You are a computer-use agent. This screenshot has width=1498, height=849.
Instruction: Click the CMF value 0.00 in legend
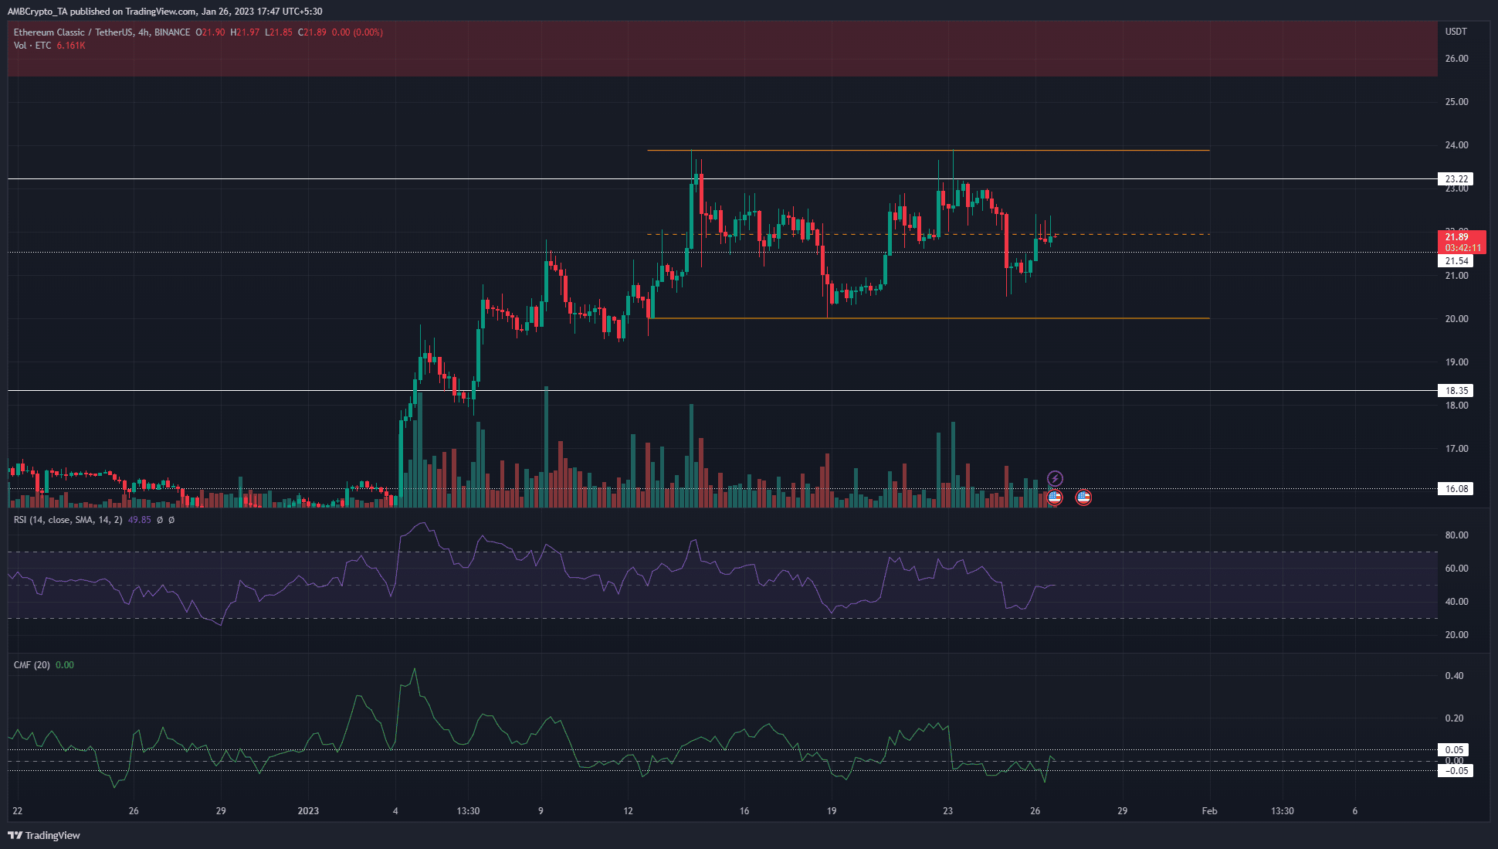tap(65, 665)
